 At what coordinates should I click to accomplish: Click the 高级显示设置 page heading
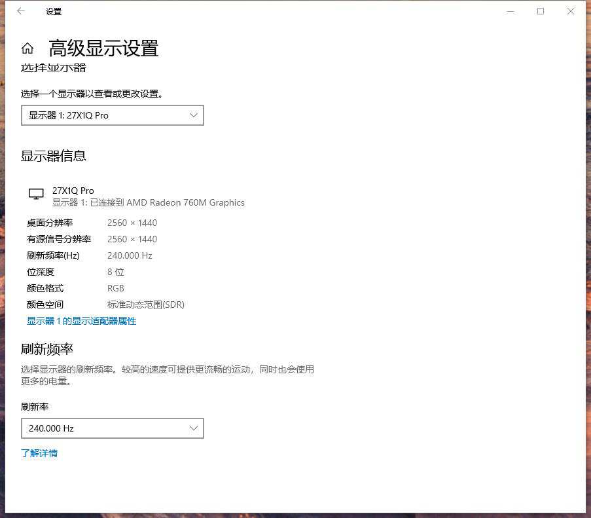tap(103, 48)
